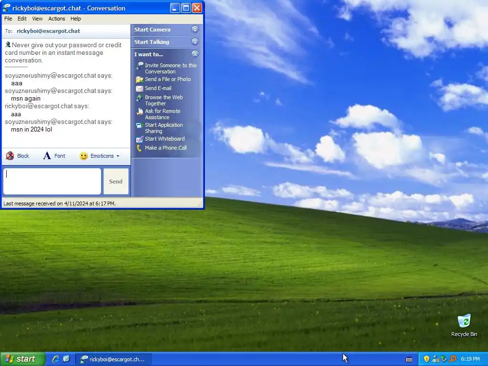Open the Invite Someone to this Conversation option
Viewport: 488px width, 366px height.
pos(171,68)
